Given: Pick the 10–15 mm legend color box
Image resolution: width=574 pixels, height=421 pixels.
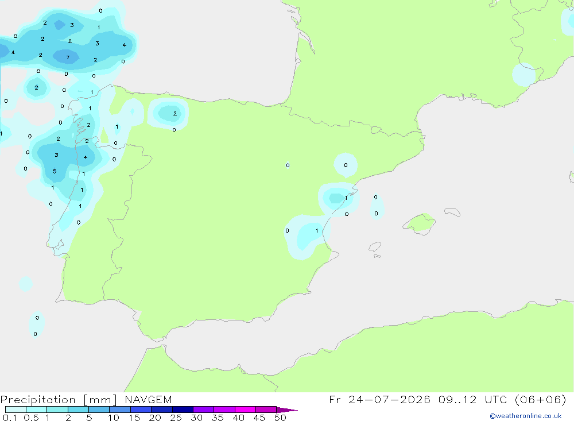Looking at the screenshot, I should tap(120, 410).
